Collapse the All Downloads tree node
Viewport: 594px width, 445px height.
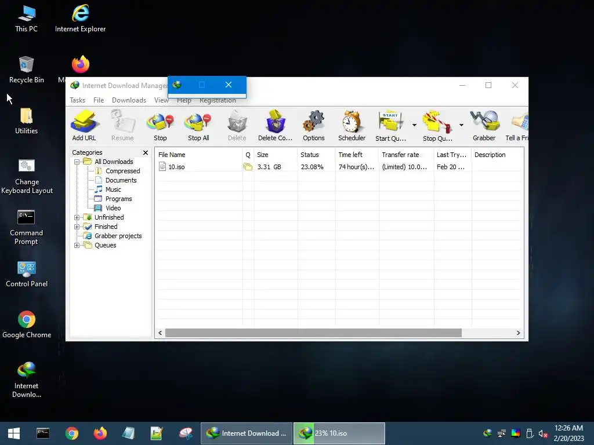point(77,162)
